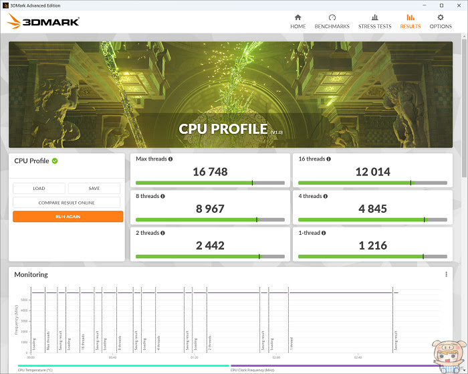Click the 16 threads info icon
The image size is (468, 374).
(x=329, y=159)
